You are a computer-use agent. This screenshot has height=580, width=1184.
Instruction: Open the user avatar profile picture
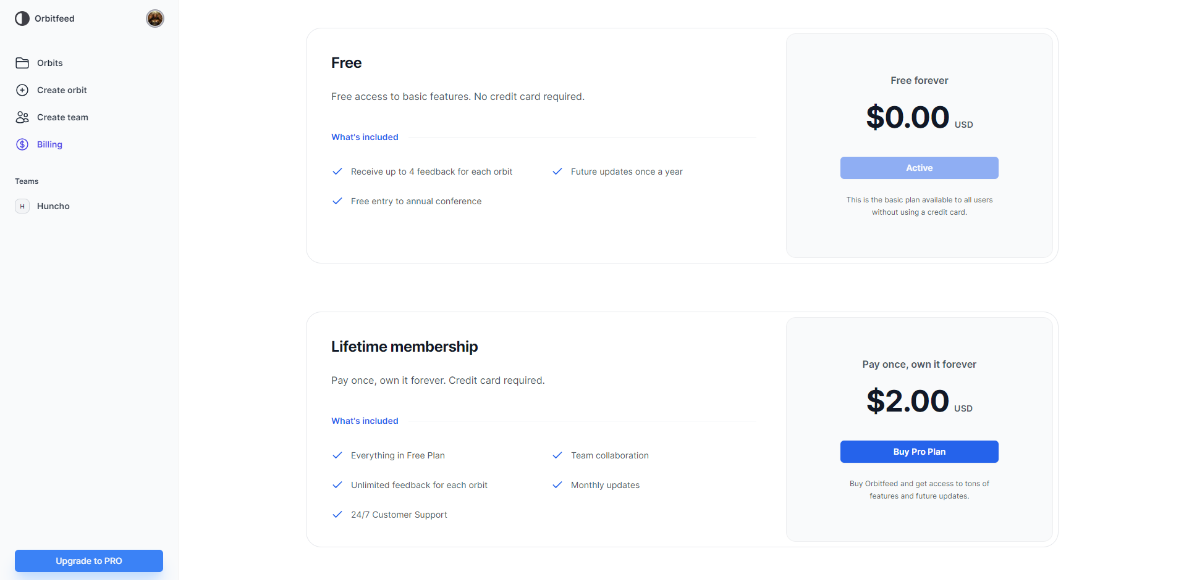[155, 19]
